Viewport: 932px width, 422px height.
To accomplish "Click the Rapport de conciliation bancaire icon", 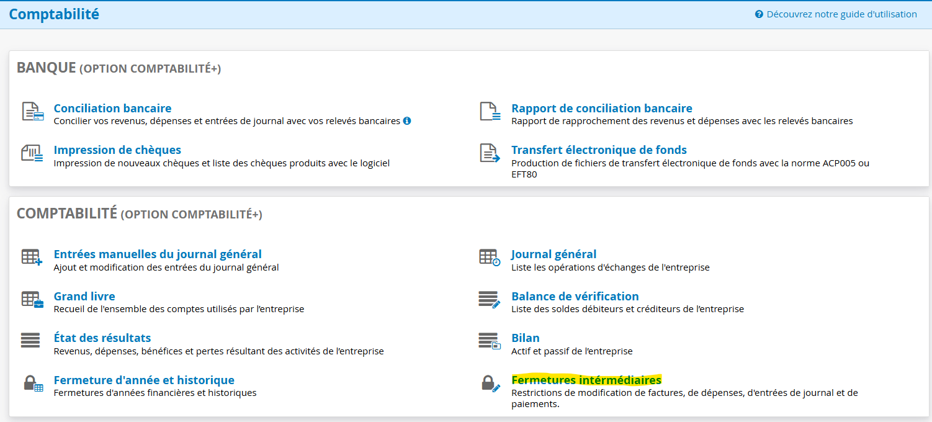I will tap(490, 112).
